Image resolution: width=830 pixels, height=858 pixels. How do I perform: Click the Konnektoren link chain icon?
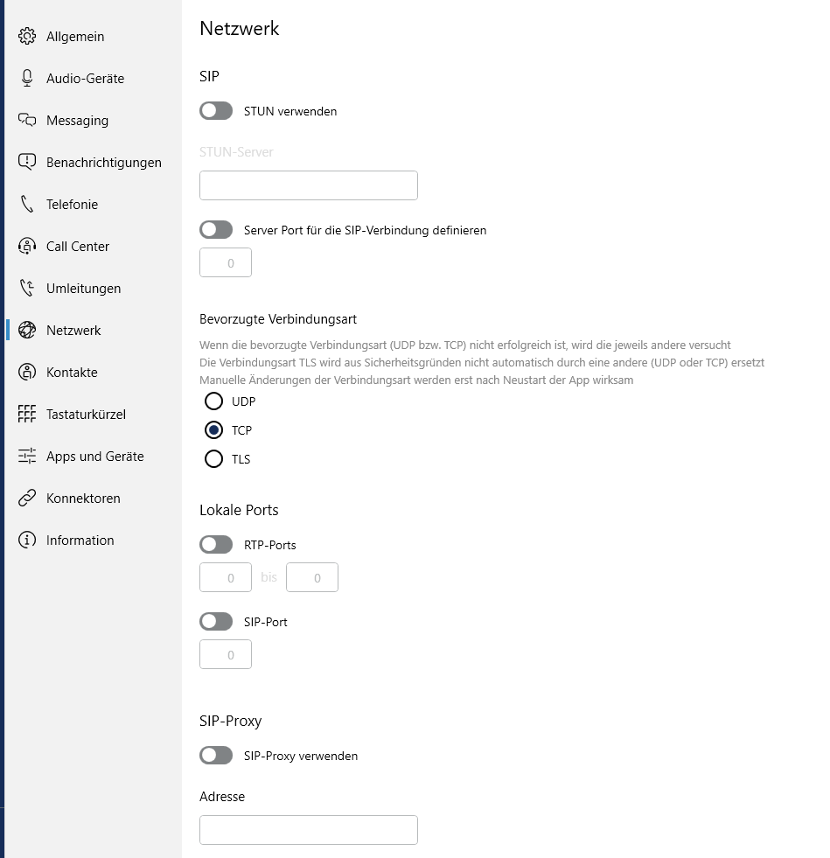(x=27, y=498)
